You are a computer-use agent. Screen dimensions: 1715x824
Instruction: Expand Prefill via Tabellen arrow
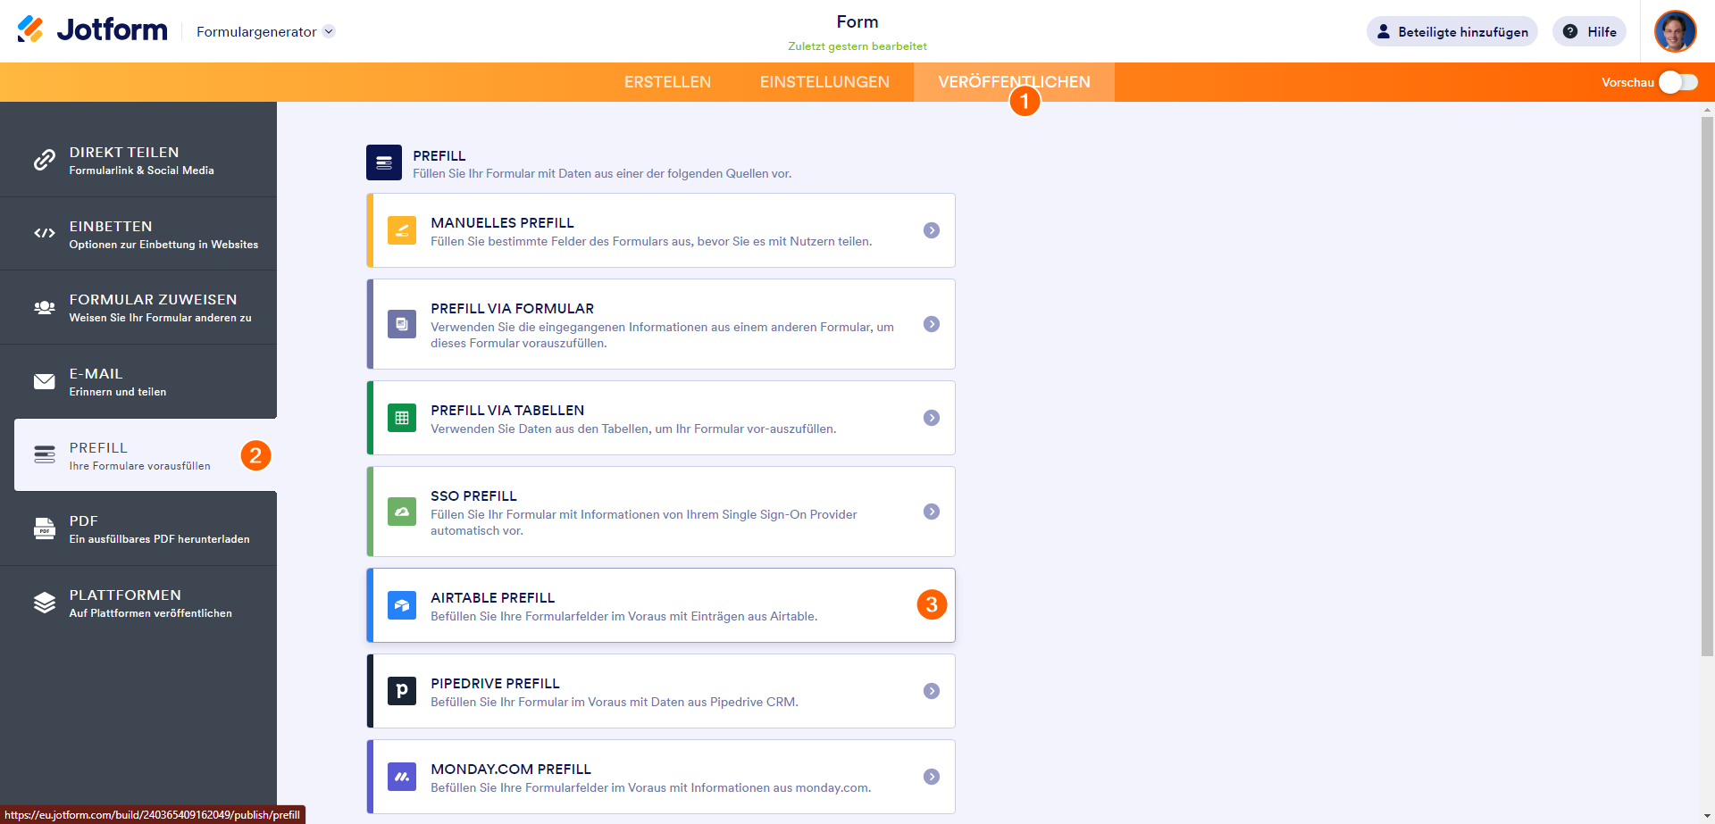click(932, 418)
